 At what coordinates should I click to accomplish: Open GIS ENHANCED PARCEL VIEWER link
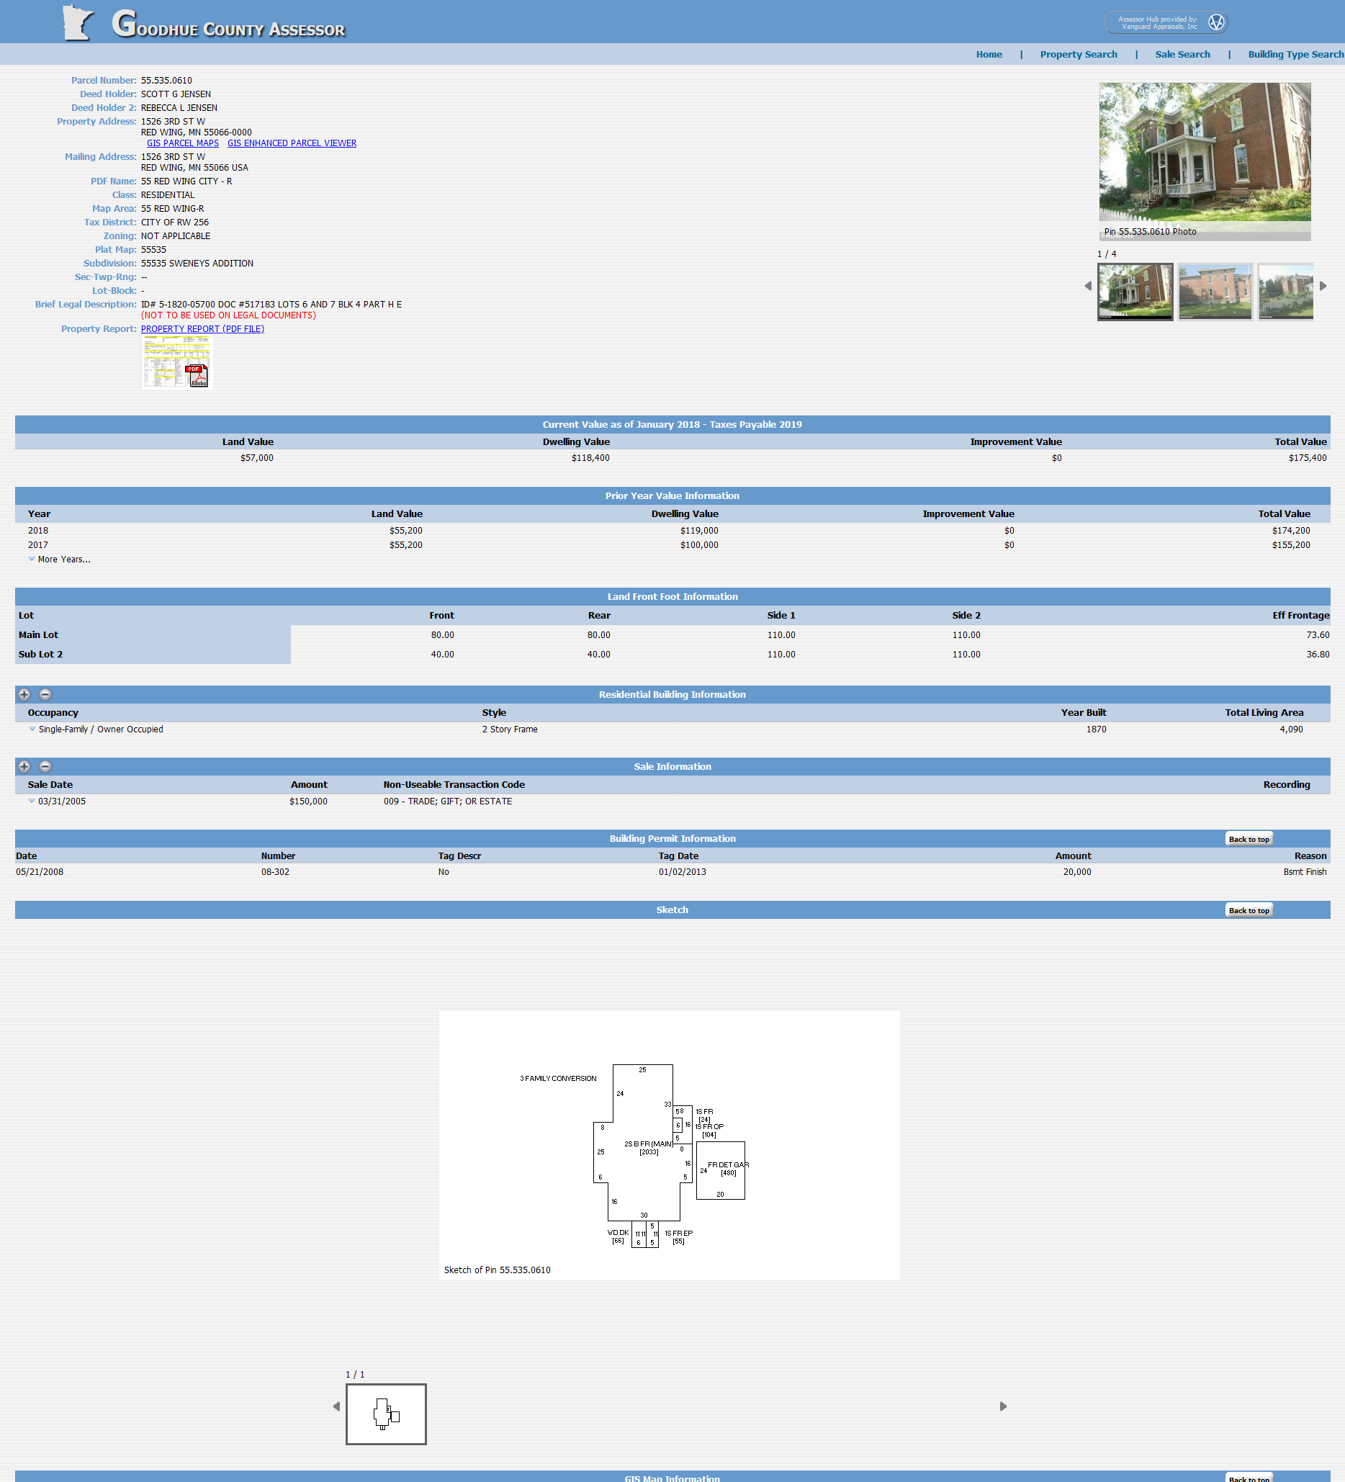coord(292,143)
